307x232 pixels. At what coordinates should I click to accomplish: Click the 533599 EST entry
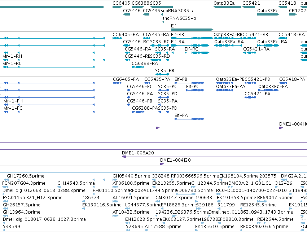point(11,227)
